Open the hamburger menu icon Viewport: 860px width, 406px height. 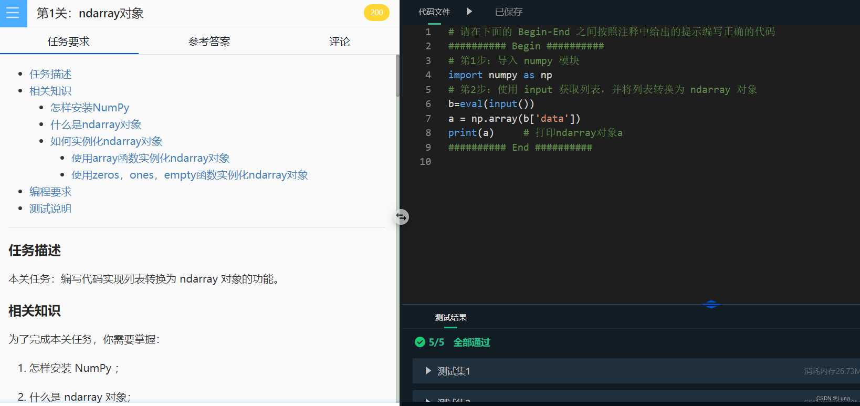tap(13, 13)
